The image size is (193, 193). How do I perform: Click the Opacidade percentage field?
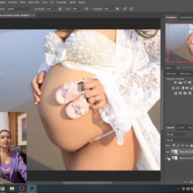49,9
